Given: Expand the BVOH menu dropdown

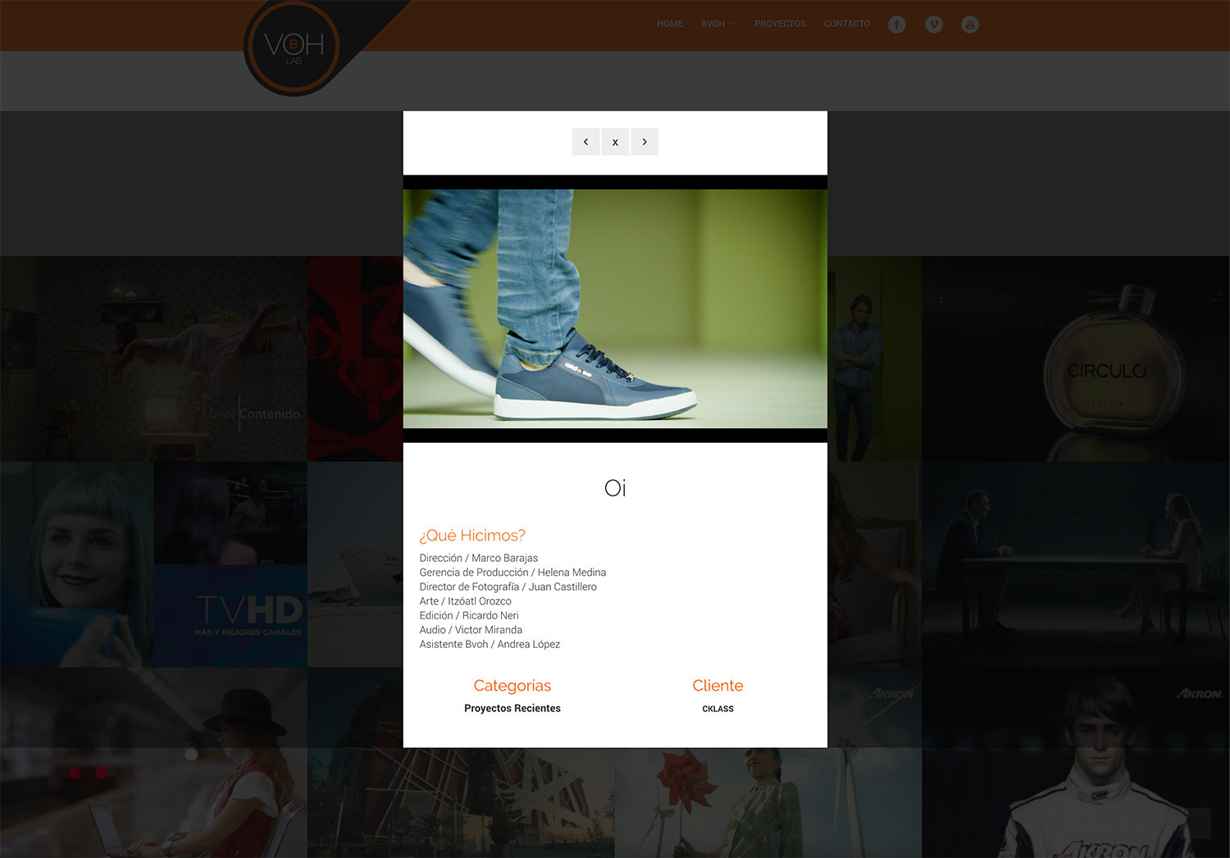Looking at the screenshot, I should click(x=718, y=24).
